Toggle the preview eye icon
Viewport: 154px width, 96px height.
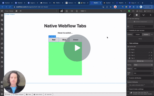pyautogui.click(x=21, y=11)
